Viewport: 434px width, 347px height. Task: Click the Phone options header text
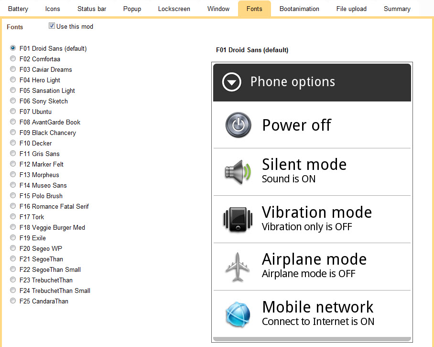pos(293,82)
